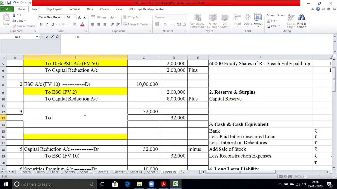This screenshot has width=337, height=189.
Task: Switch to the Insert ribbon tab
Action: [36, 9]
